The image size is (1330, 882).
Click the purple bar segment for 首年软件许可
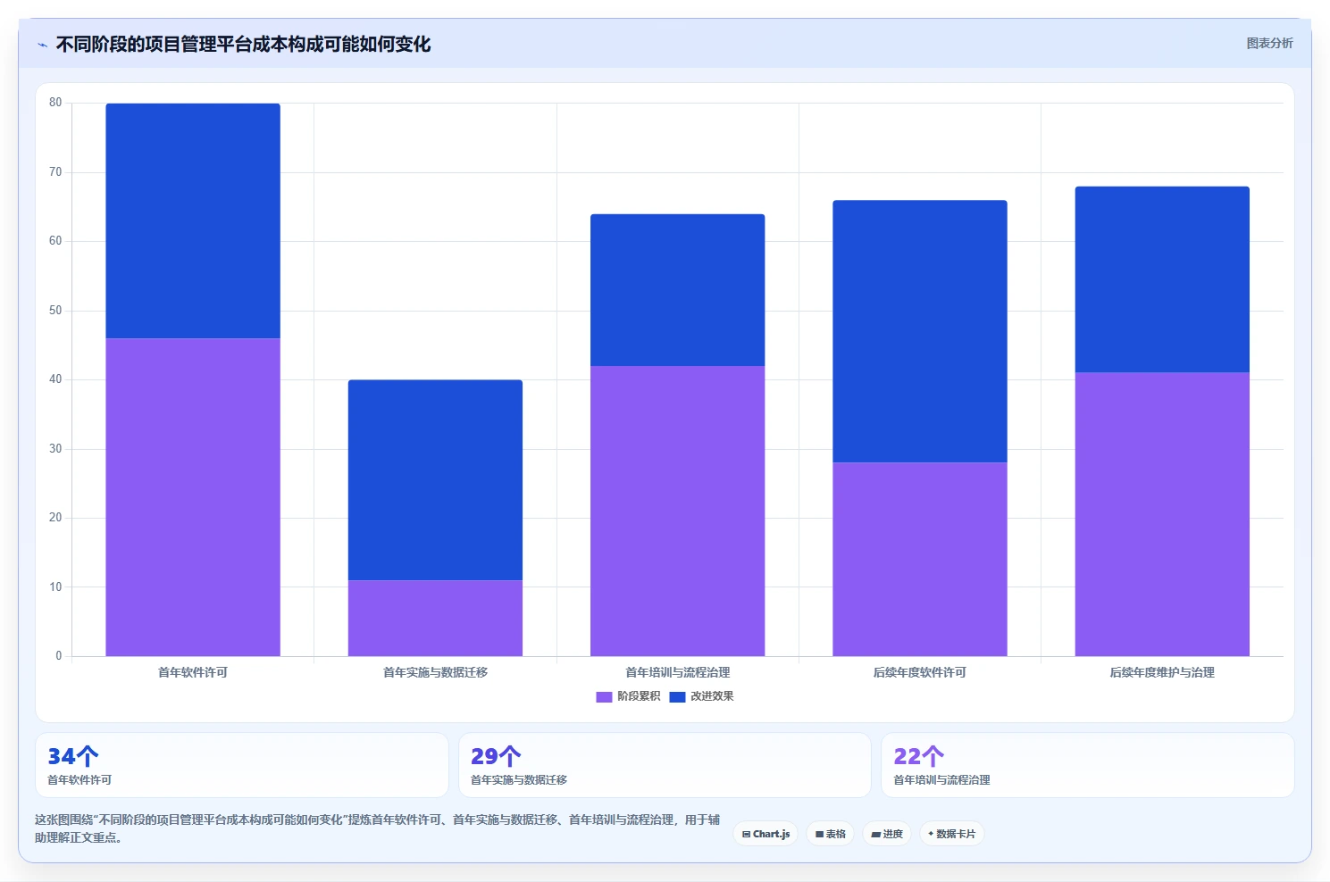[193, 497]
